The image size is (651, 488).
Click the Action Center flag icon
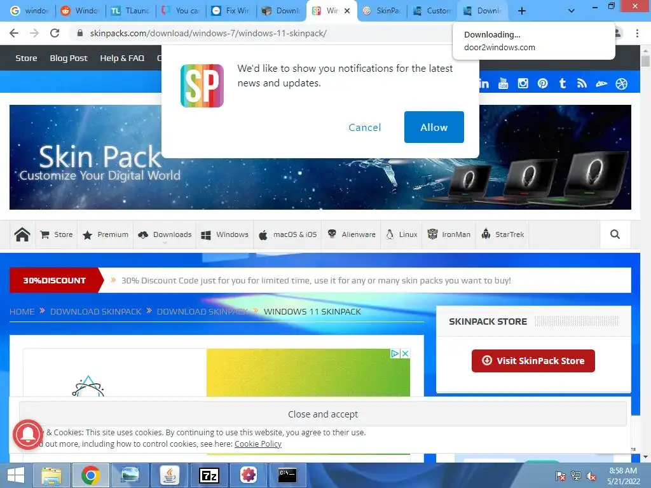[560, 476]
